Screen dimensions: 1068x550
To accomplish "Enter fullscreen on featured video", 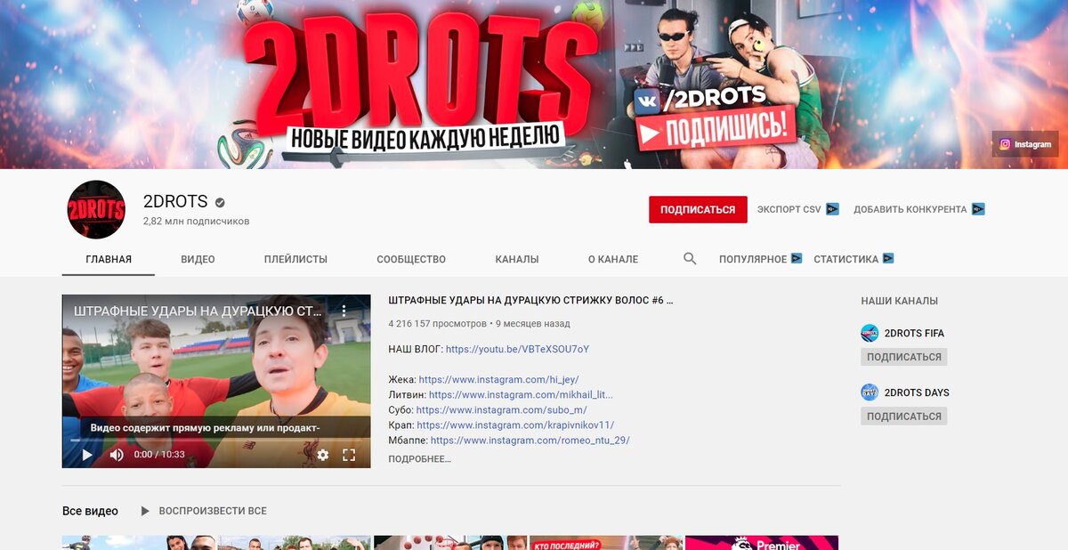I will pyautogui.click(x=349, y=455).
